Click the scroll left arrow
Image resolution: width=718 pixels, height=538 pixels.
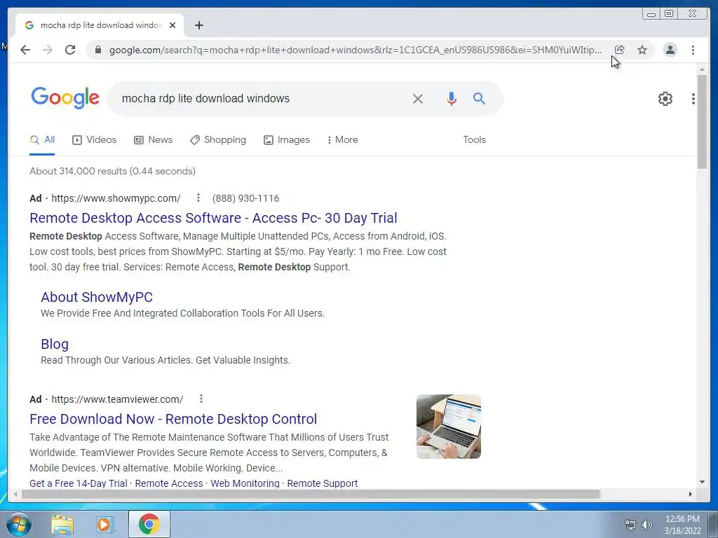15,494
